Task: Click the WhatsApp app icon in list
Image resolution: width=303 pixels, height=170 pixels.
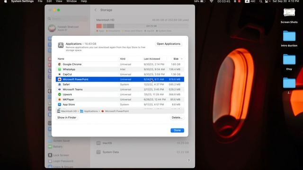Action: (x=60, y=69)
